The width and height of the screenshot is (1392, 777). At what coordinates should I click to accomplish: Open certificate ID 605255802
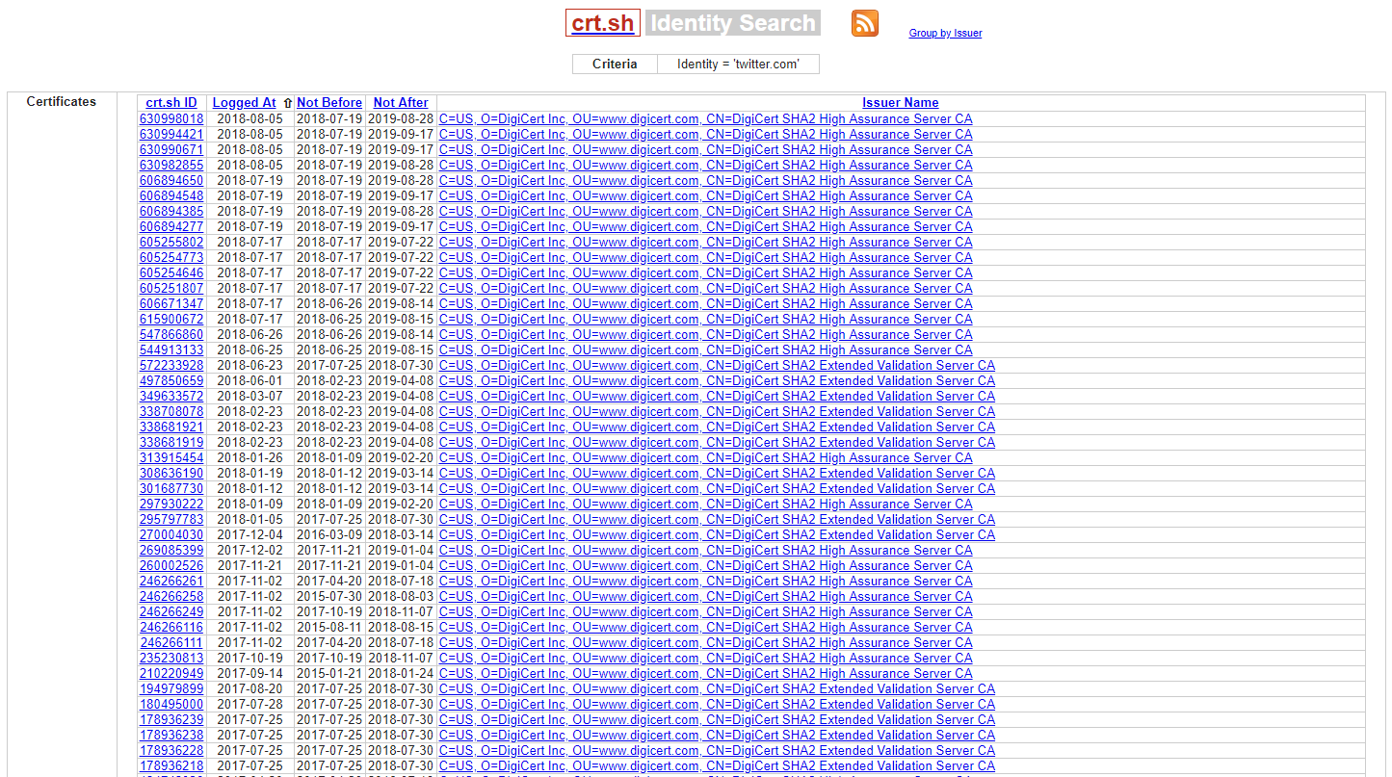(x=171, y=243)
